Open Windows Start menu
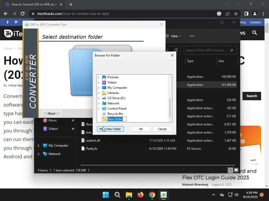 click(x=106, y=195)
